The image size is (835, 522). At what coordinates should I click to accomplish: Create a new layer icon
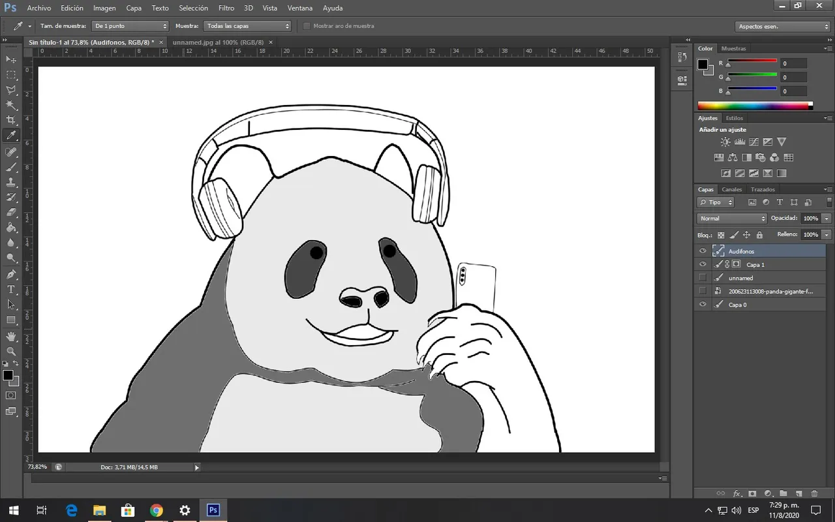(x=798, y=494)
